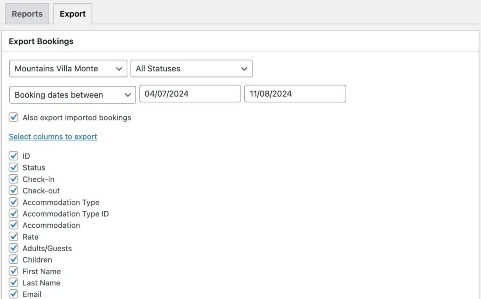Image resolution: width=481 pixels, height=299 pixels.
Task: Toggle the ID column checkbox
Action: 13,155
